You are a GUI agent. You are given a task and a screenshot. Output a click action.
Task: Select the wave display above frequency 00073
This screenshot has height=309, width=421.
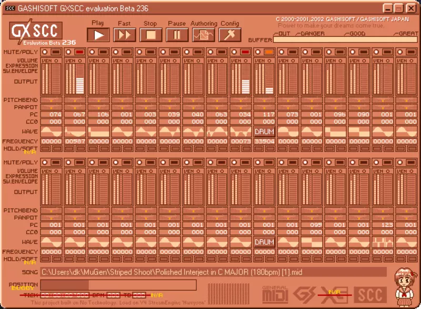241,131
